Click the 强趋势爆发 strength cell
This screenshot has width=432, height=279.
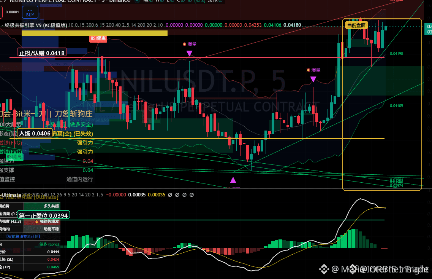point(42,222)
